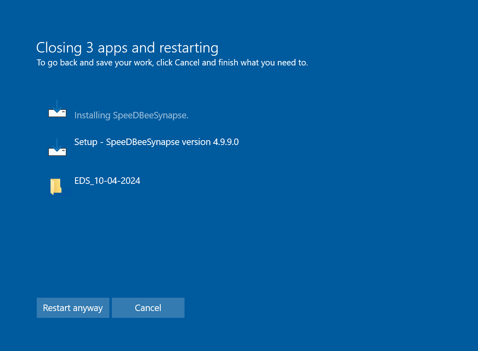This screenshot has width=478, height=351.
Task: Click the instruction text under the heading
Action: pyautogui.click(x=172, y=63)
